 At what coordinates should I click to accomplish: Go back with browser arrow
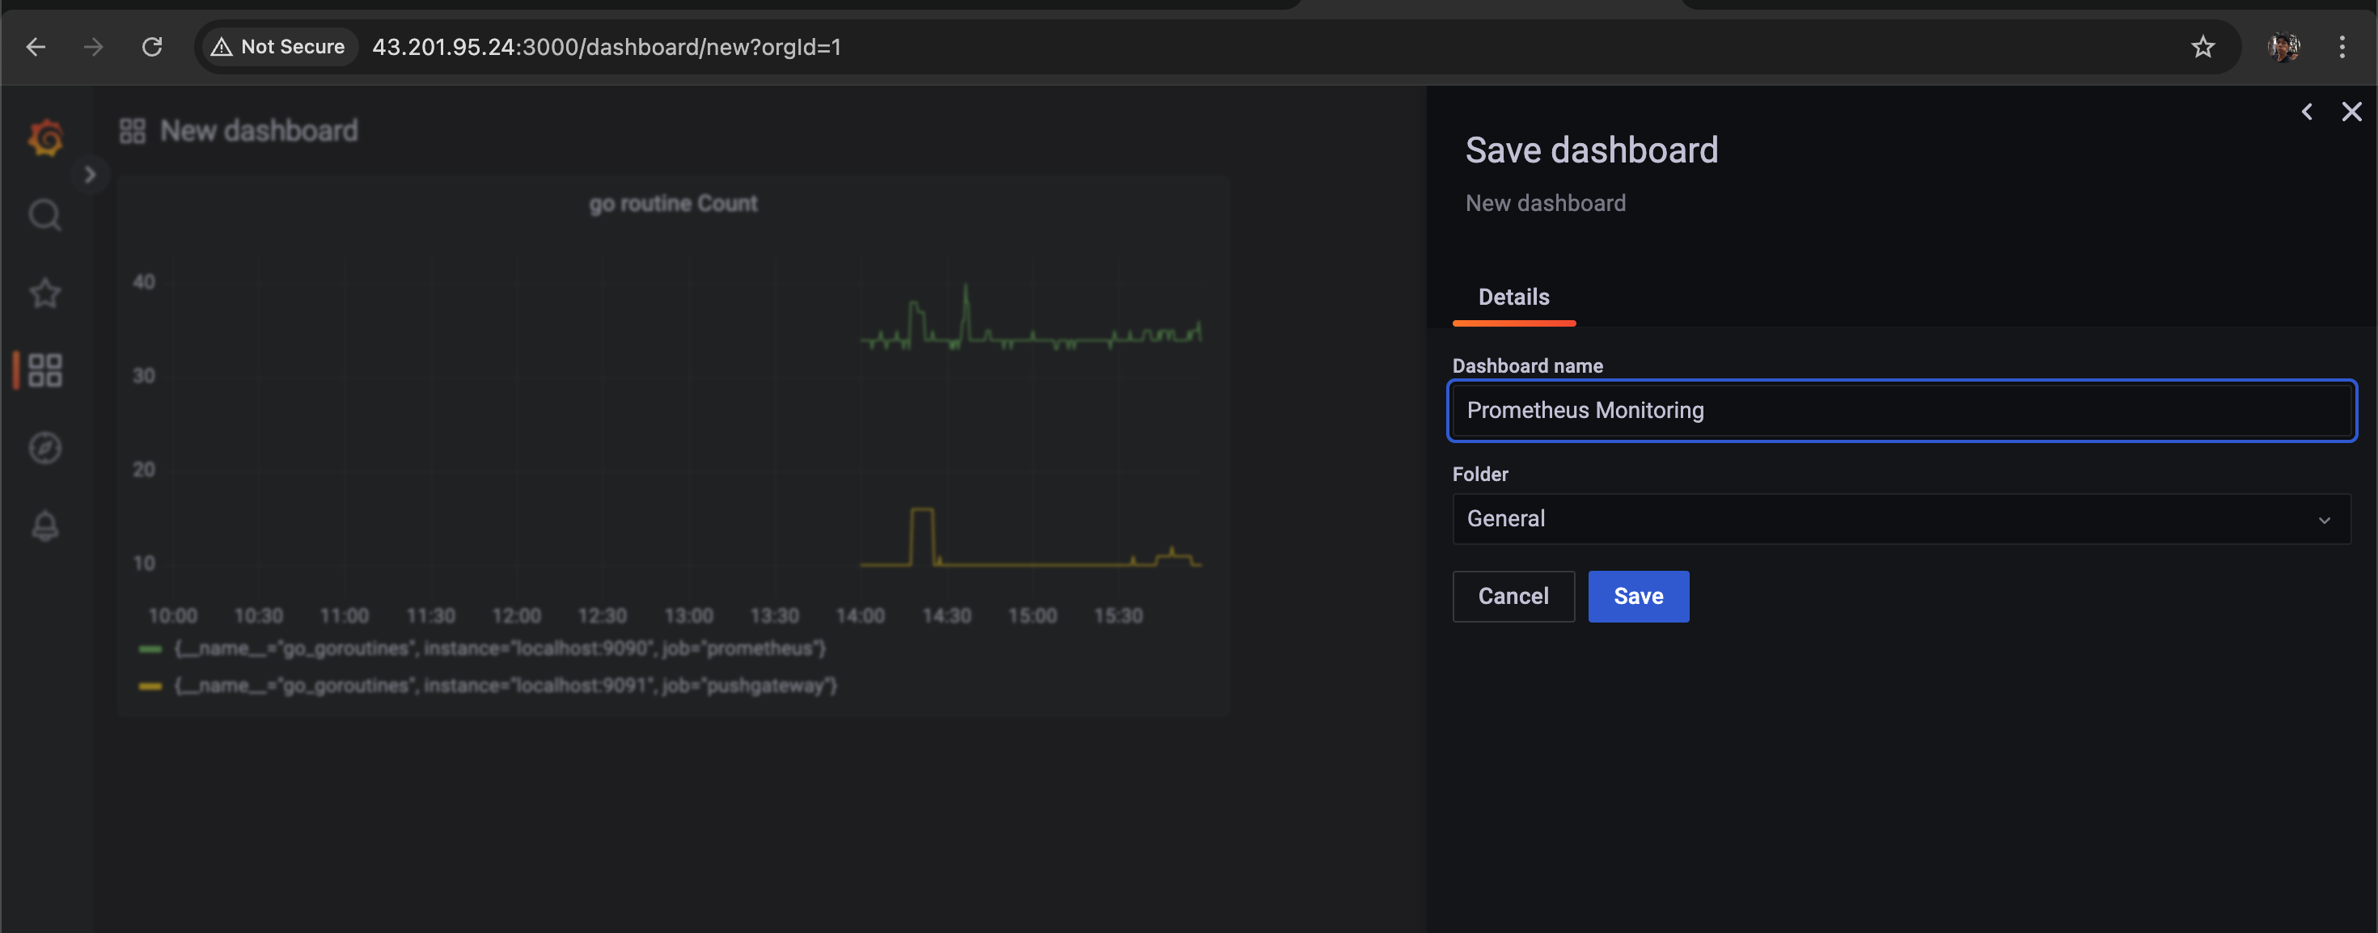36,47
